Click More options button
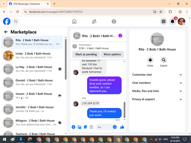This screenshot has width=191, height=143. [x=112, y=54]
